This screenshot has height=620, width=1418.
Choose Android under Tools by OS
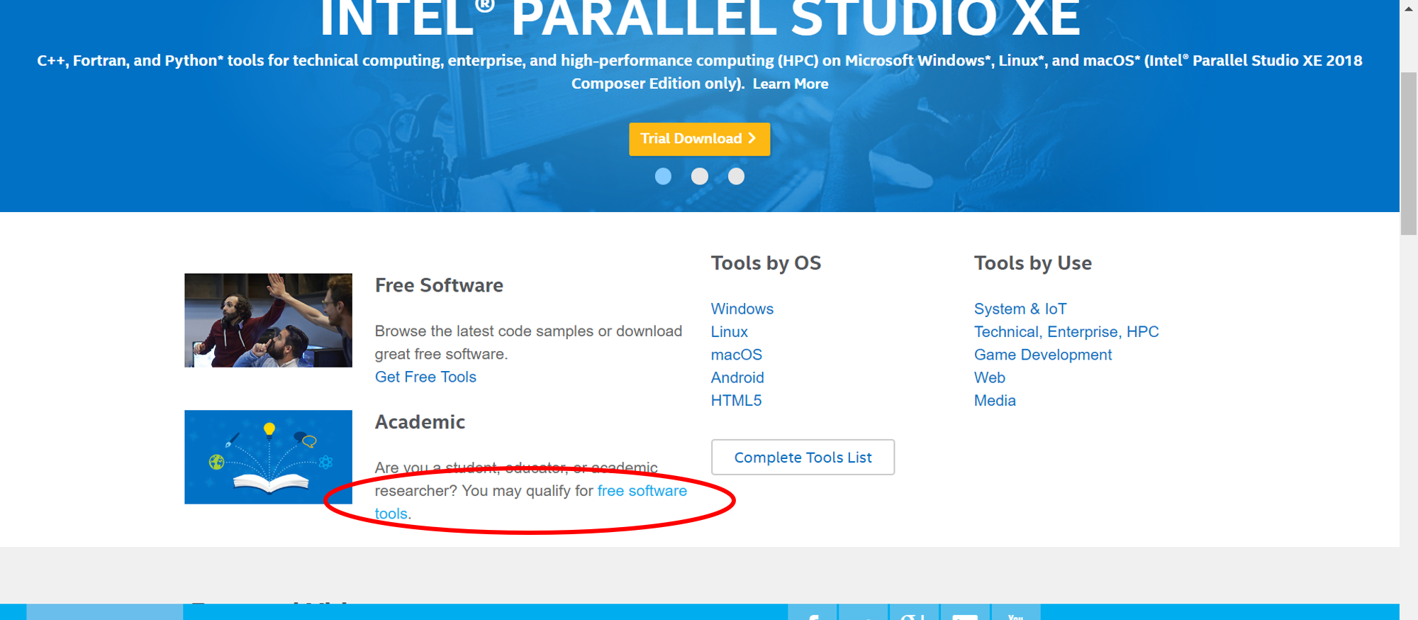pyautogui.click(x=737, y=377)
